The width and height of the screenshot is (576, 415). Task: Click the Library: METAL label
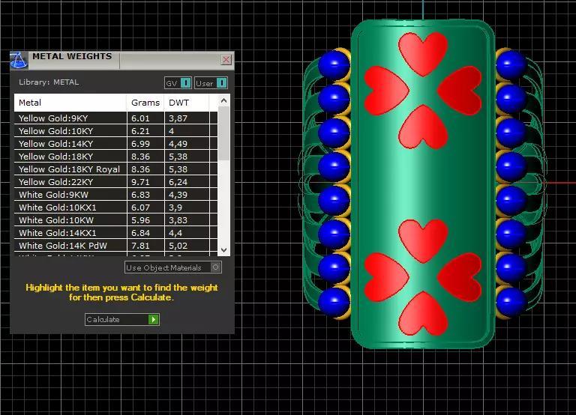pos(49,82)
